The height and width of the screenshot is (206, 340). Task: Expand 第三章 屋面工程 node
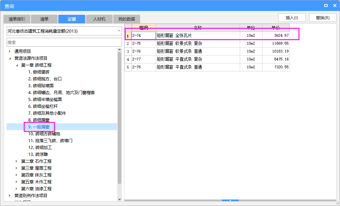point(16,168)
